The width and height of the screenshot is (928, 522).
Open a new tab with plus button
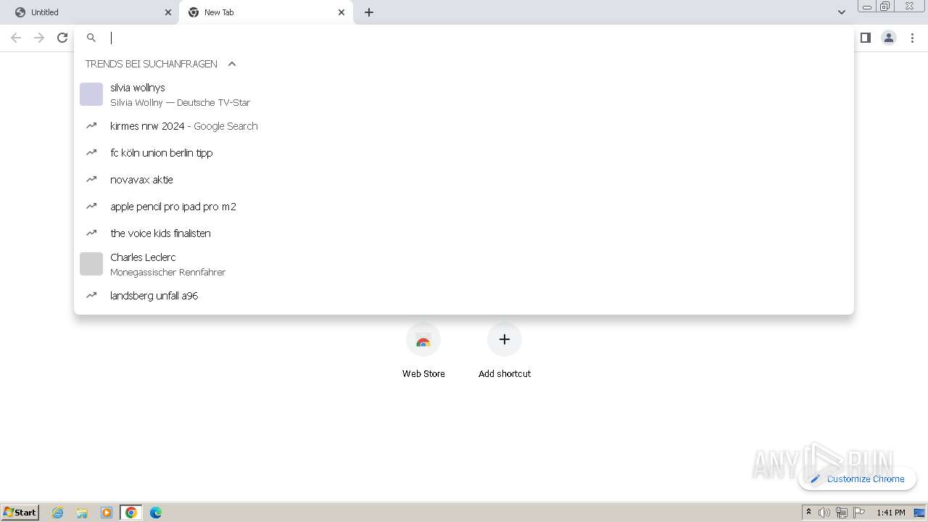click(369, 12)
